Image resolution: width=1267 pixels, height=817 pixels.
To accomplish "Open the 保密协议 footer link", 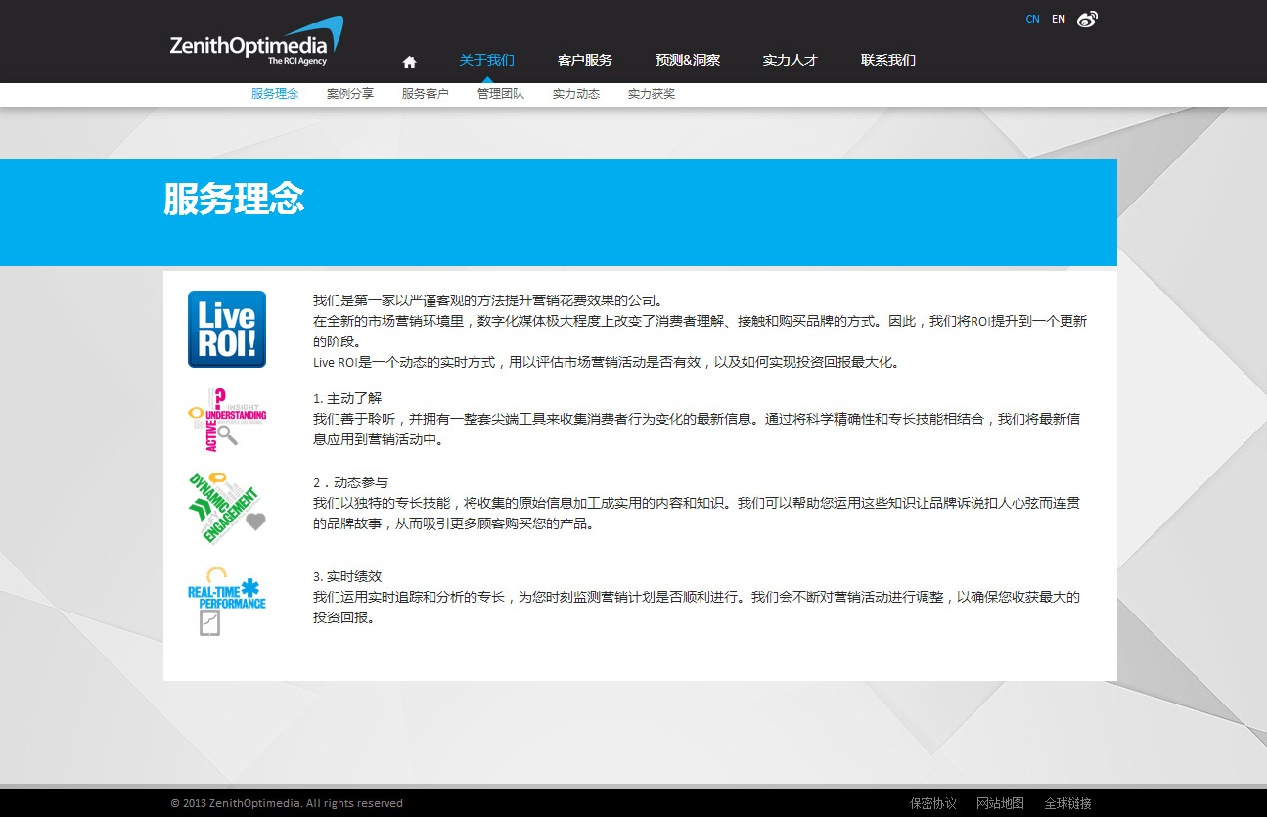I will click(932, 803).
